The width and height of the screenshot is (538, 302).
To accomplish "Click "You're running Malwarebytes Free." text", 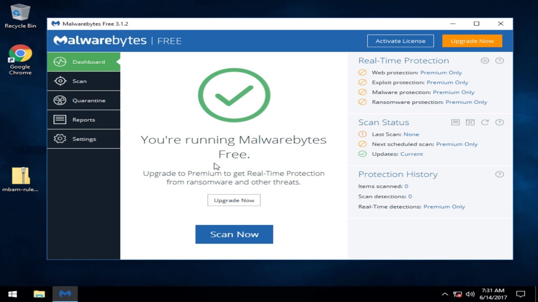I will pos(234,147).
